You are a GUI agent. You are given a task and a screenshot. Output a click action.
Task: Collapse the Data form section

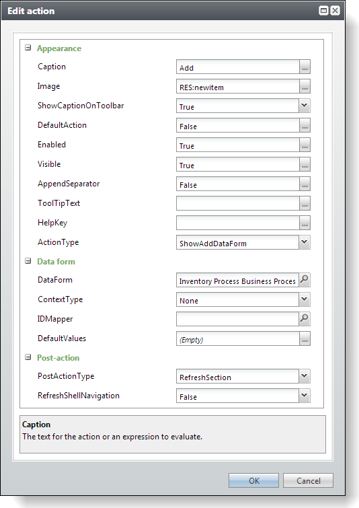click(28, 261)
